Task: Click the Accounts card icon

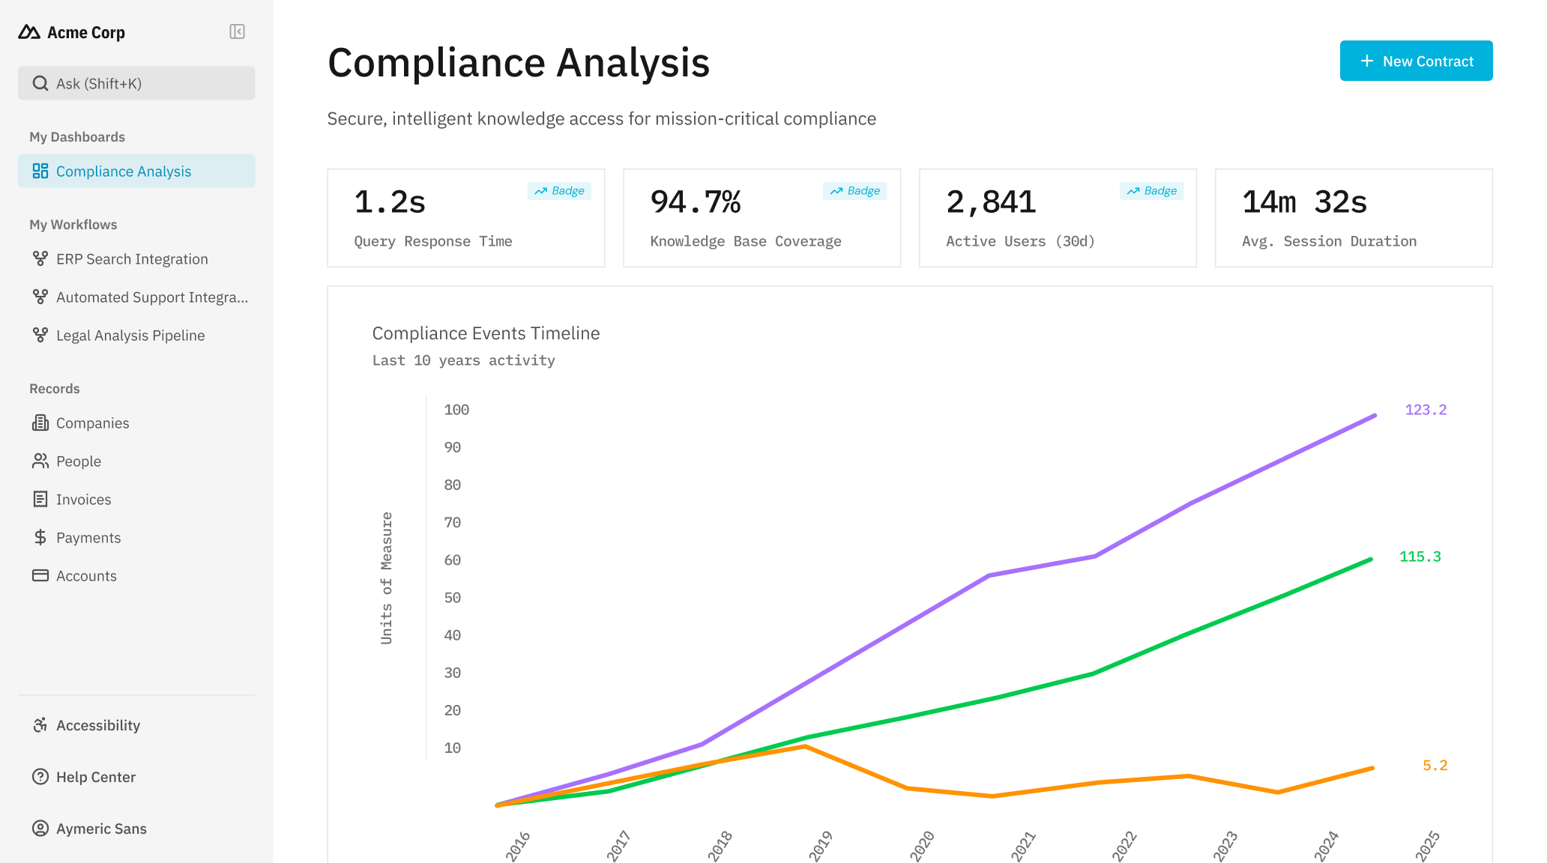Action: click(x=40, y=576)
